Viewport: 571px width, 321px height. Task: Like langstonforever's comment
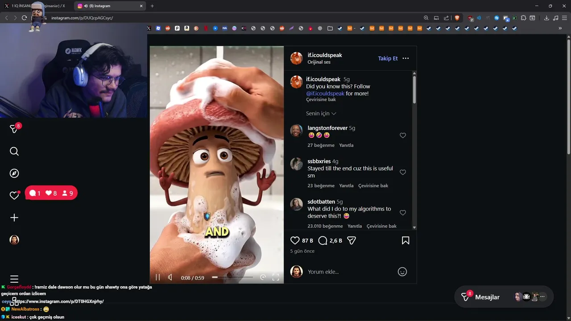click(x=403, y=136)
